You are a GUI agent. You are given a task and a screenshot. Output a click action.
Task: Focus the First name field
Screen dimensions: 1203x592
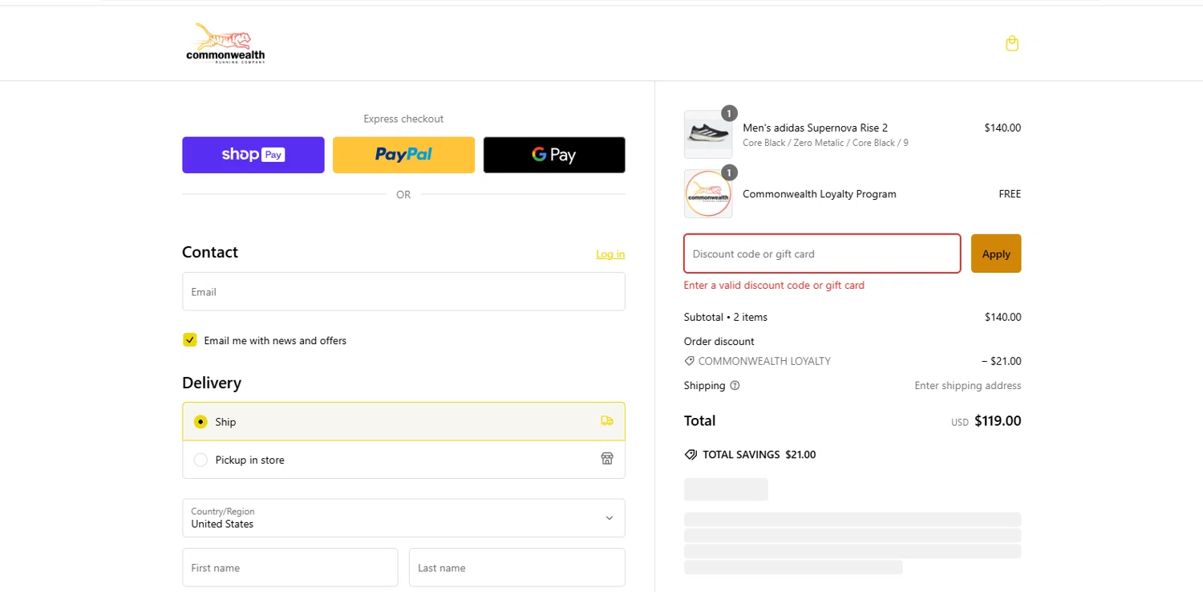[290, 568]
